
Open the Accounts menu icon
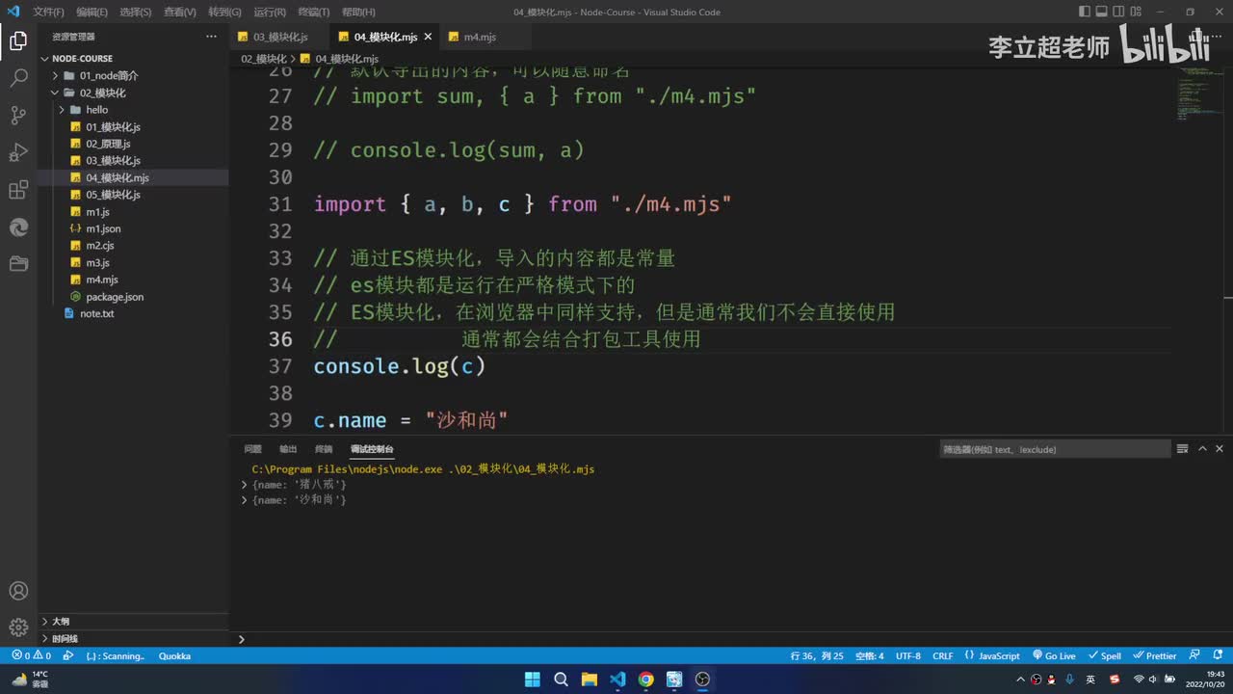18,591
